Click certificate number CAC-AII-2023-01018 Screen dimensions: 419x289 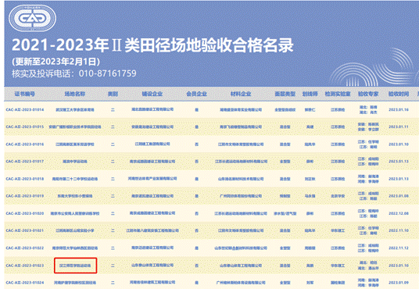tap(25, 179)
